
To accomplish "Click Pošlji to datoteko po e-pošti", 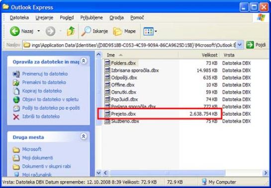I will 51,108.
